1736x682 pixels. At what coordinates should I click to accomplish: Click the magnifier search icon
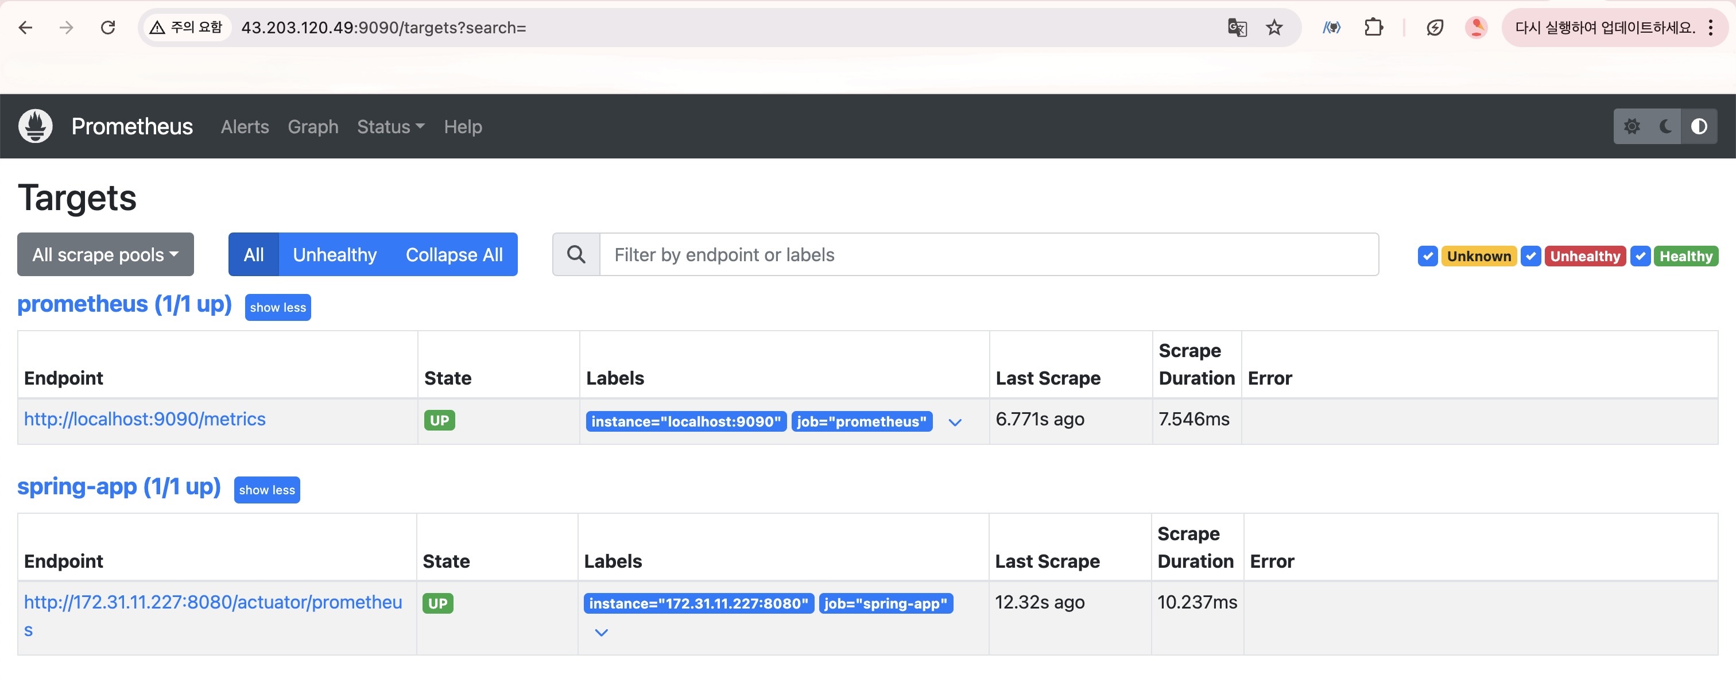(x=576, y=254)
